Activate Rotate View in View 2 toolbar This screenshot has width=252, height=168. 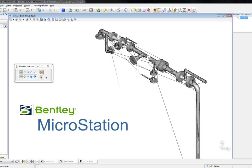[45, 20]
